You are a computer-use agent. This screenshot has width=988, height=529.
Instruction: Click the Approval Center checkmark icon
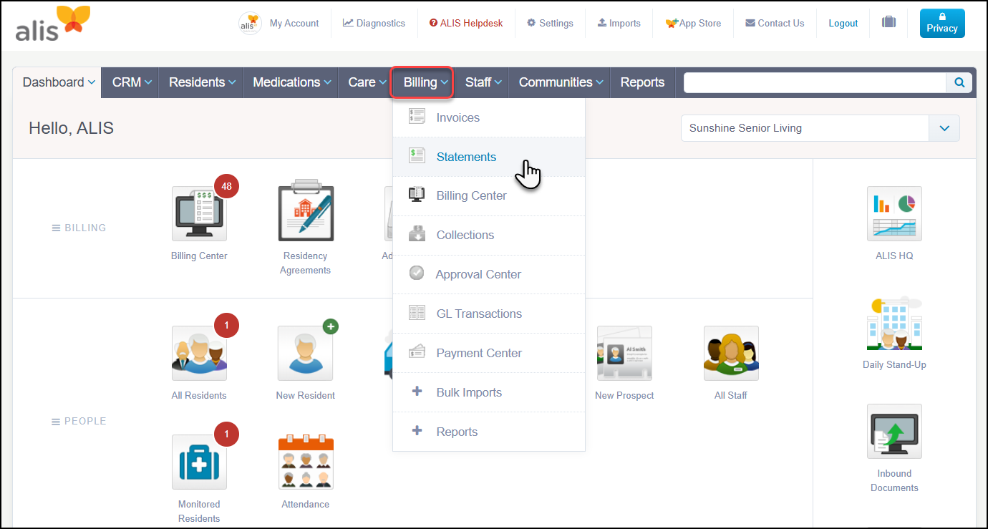[x=417, y=273]
